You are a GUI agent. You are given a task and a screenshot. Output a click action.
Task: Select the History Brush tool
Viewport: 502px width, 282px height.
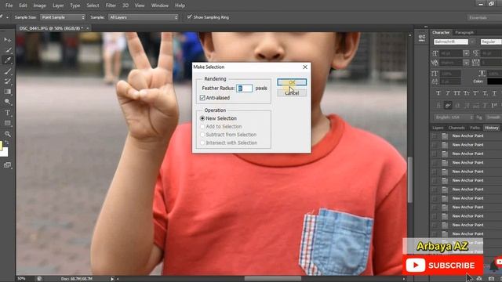click(x=7, y=81)
